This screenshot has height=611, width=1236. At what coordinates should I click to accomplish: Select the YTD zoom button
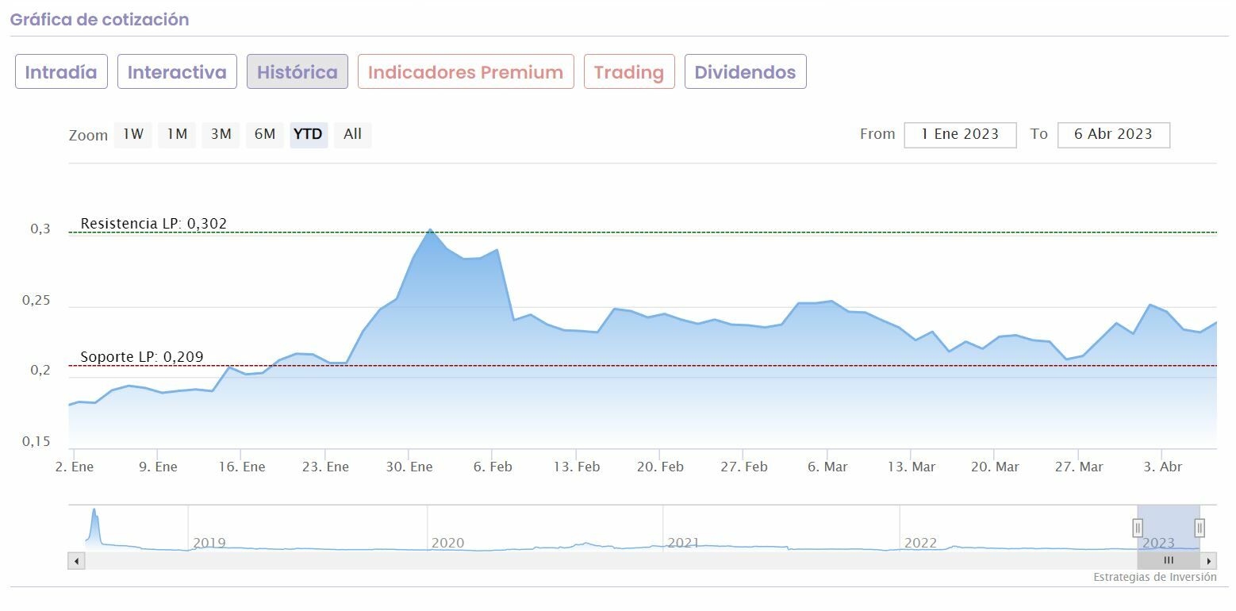tap(308, 134)
